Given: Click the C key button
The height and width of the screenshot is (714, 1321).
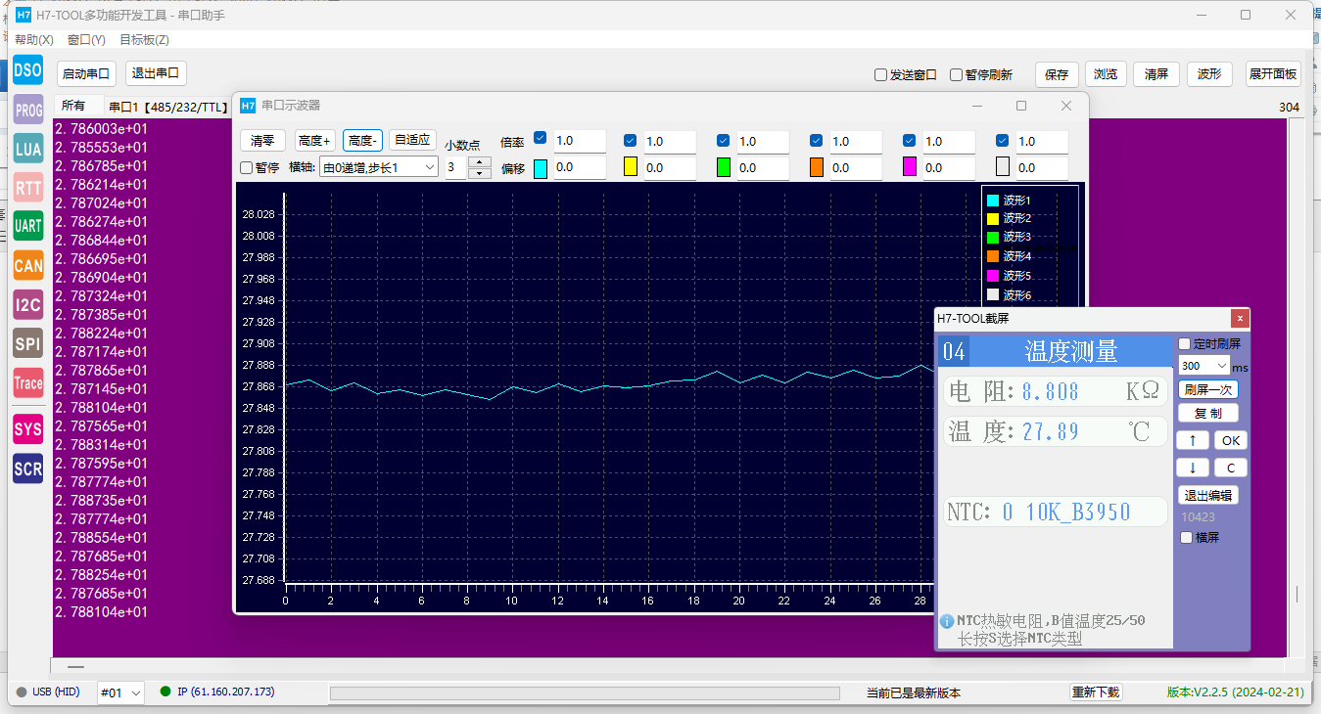Looking at the screenshot, I should click(x=1231, y=468).
